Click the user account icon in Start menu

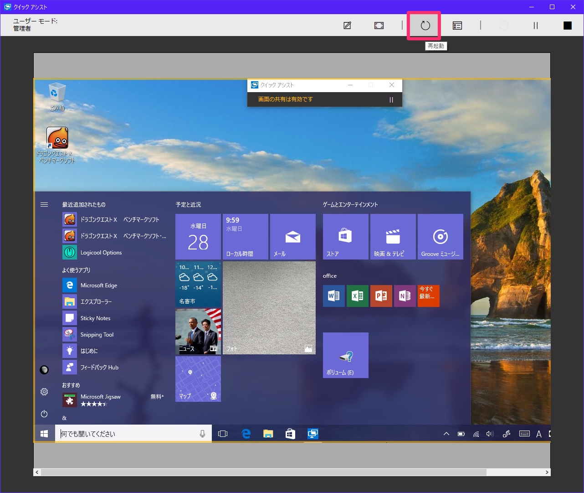[44, 370]
